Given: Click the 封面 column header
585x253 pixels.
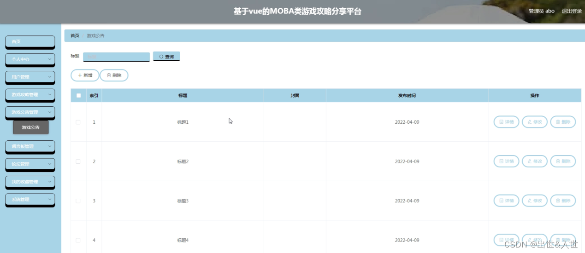Looking at the screenshot, I should (x=295, y=96).
